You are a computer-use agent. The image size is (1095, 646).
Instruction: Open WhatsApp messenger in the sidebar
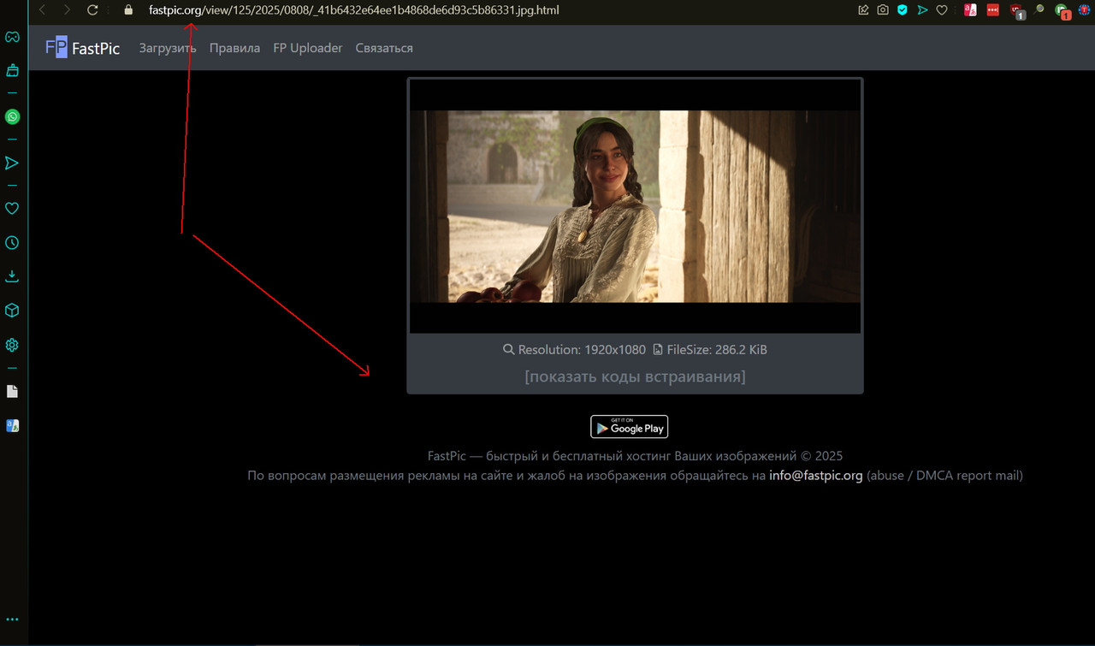pos(12,116)
